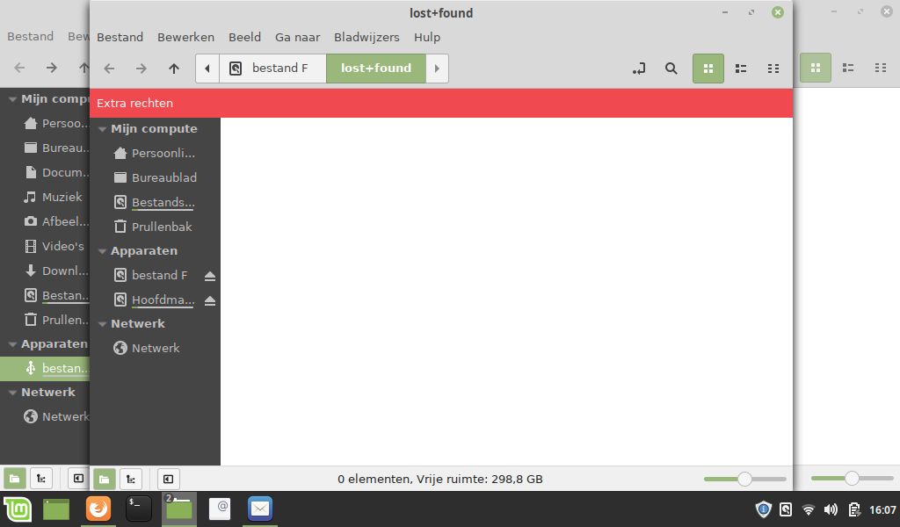Eject the Hoofdma... device in sidebar
The width and height of the screenshot is (900, 527).
pos(210,300)
